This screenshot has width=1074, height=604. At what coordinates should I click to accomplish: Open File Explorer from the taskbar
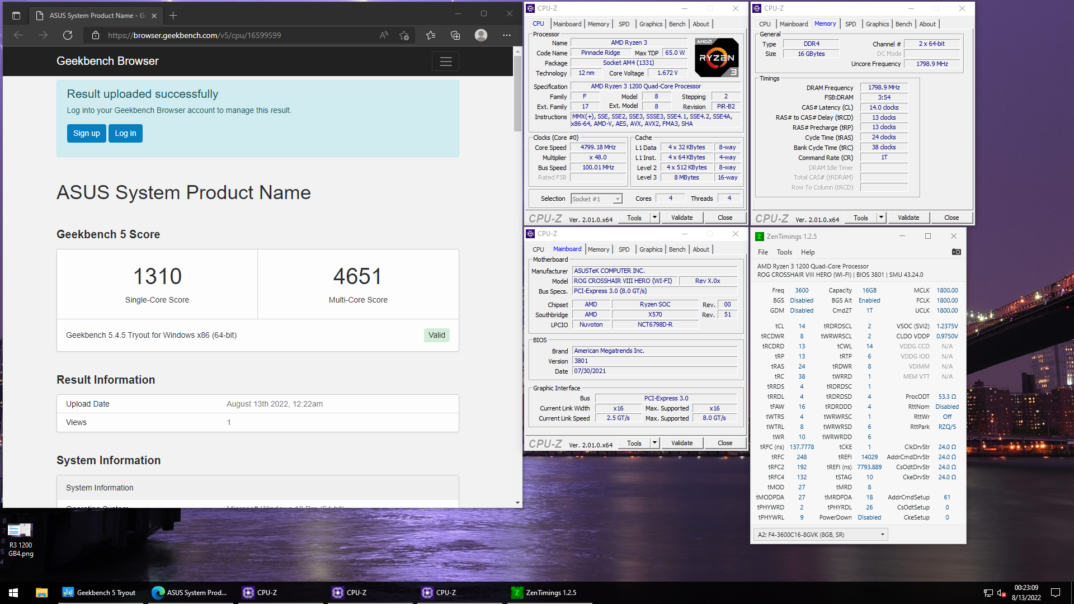(42, 593)
